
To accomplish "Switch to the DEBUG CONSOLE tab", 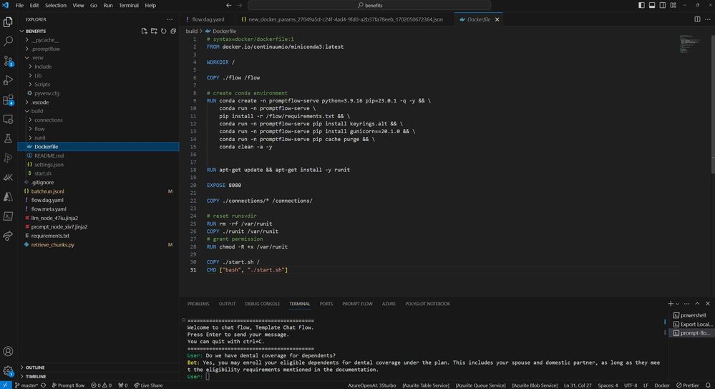I will (x=262, y=304).
